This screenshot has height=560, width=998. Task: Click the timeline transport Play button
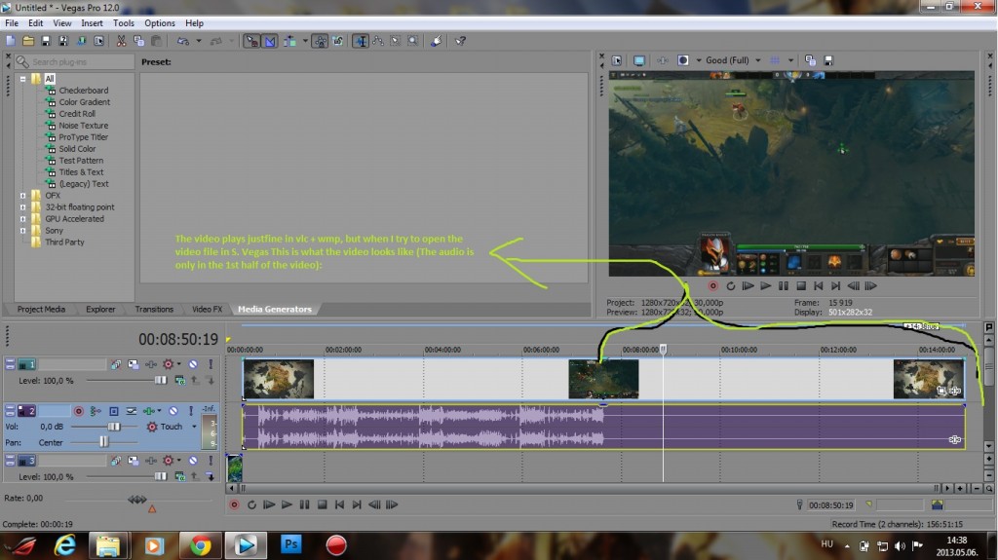288,504
